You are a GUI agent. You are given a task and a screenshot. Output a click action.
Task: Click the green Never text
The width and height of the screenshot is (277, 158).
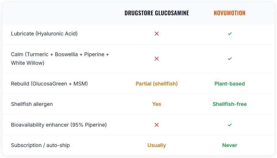coord(230,145)
